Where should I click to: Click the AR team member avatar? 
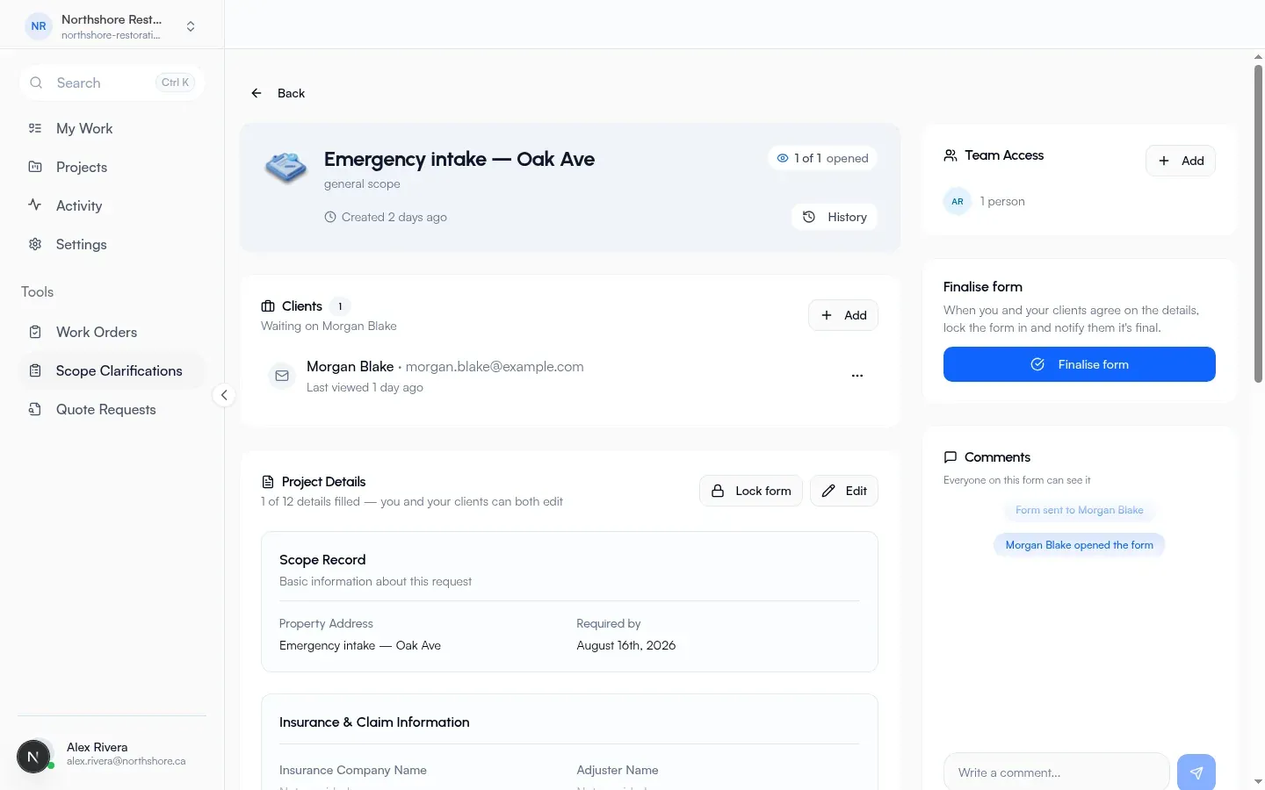(x=958, y=201)
